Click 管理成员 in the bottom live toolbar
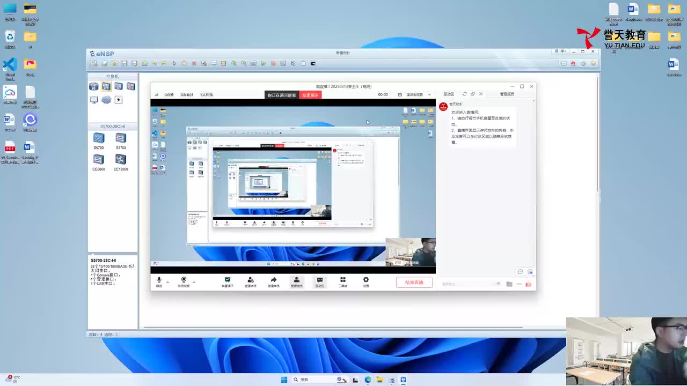The width and height of the screenshot is (687, 386). (x=297, y=282)
